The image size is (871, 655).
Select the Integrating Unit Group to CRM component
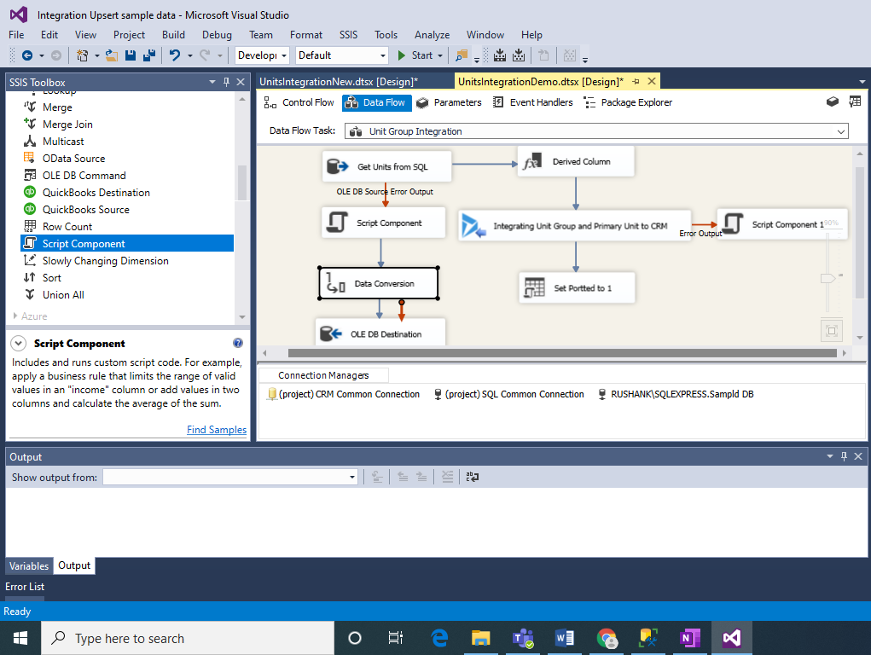pyautogui.click(x=575, y=225)
